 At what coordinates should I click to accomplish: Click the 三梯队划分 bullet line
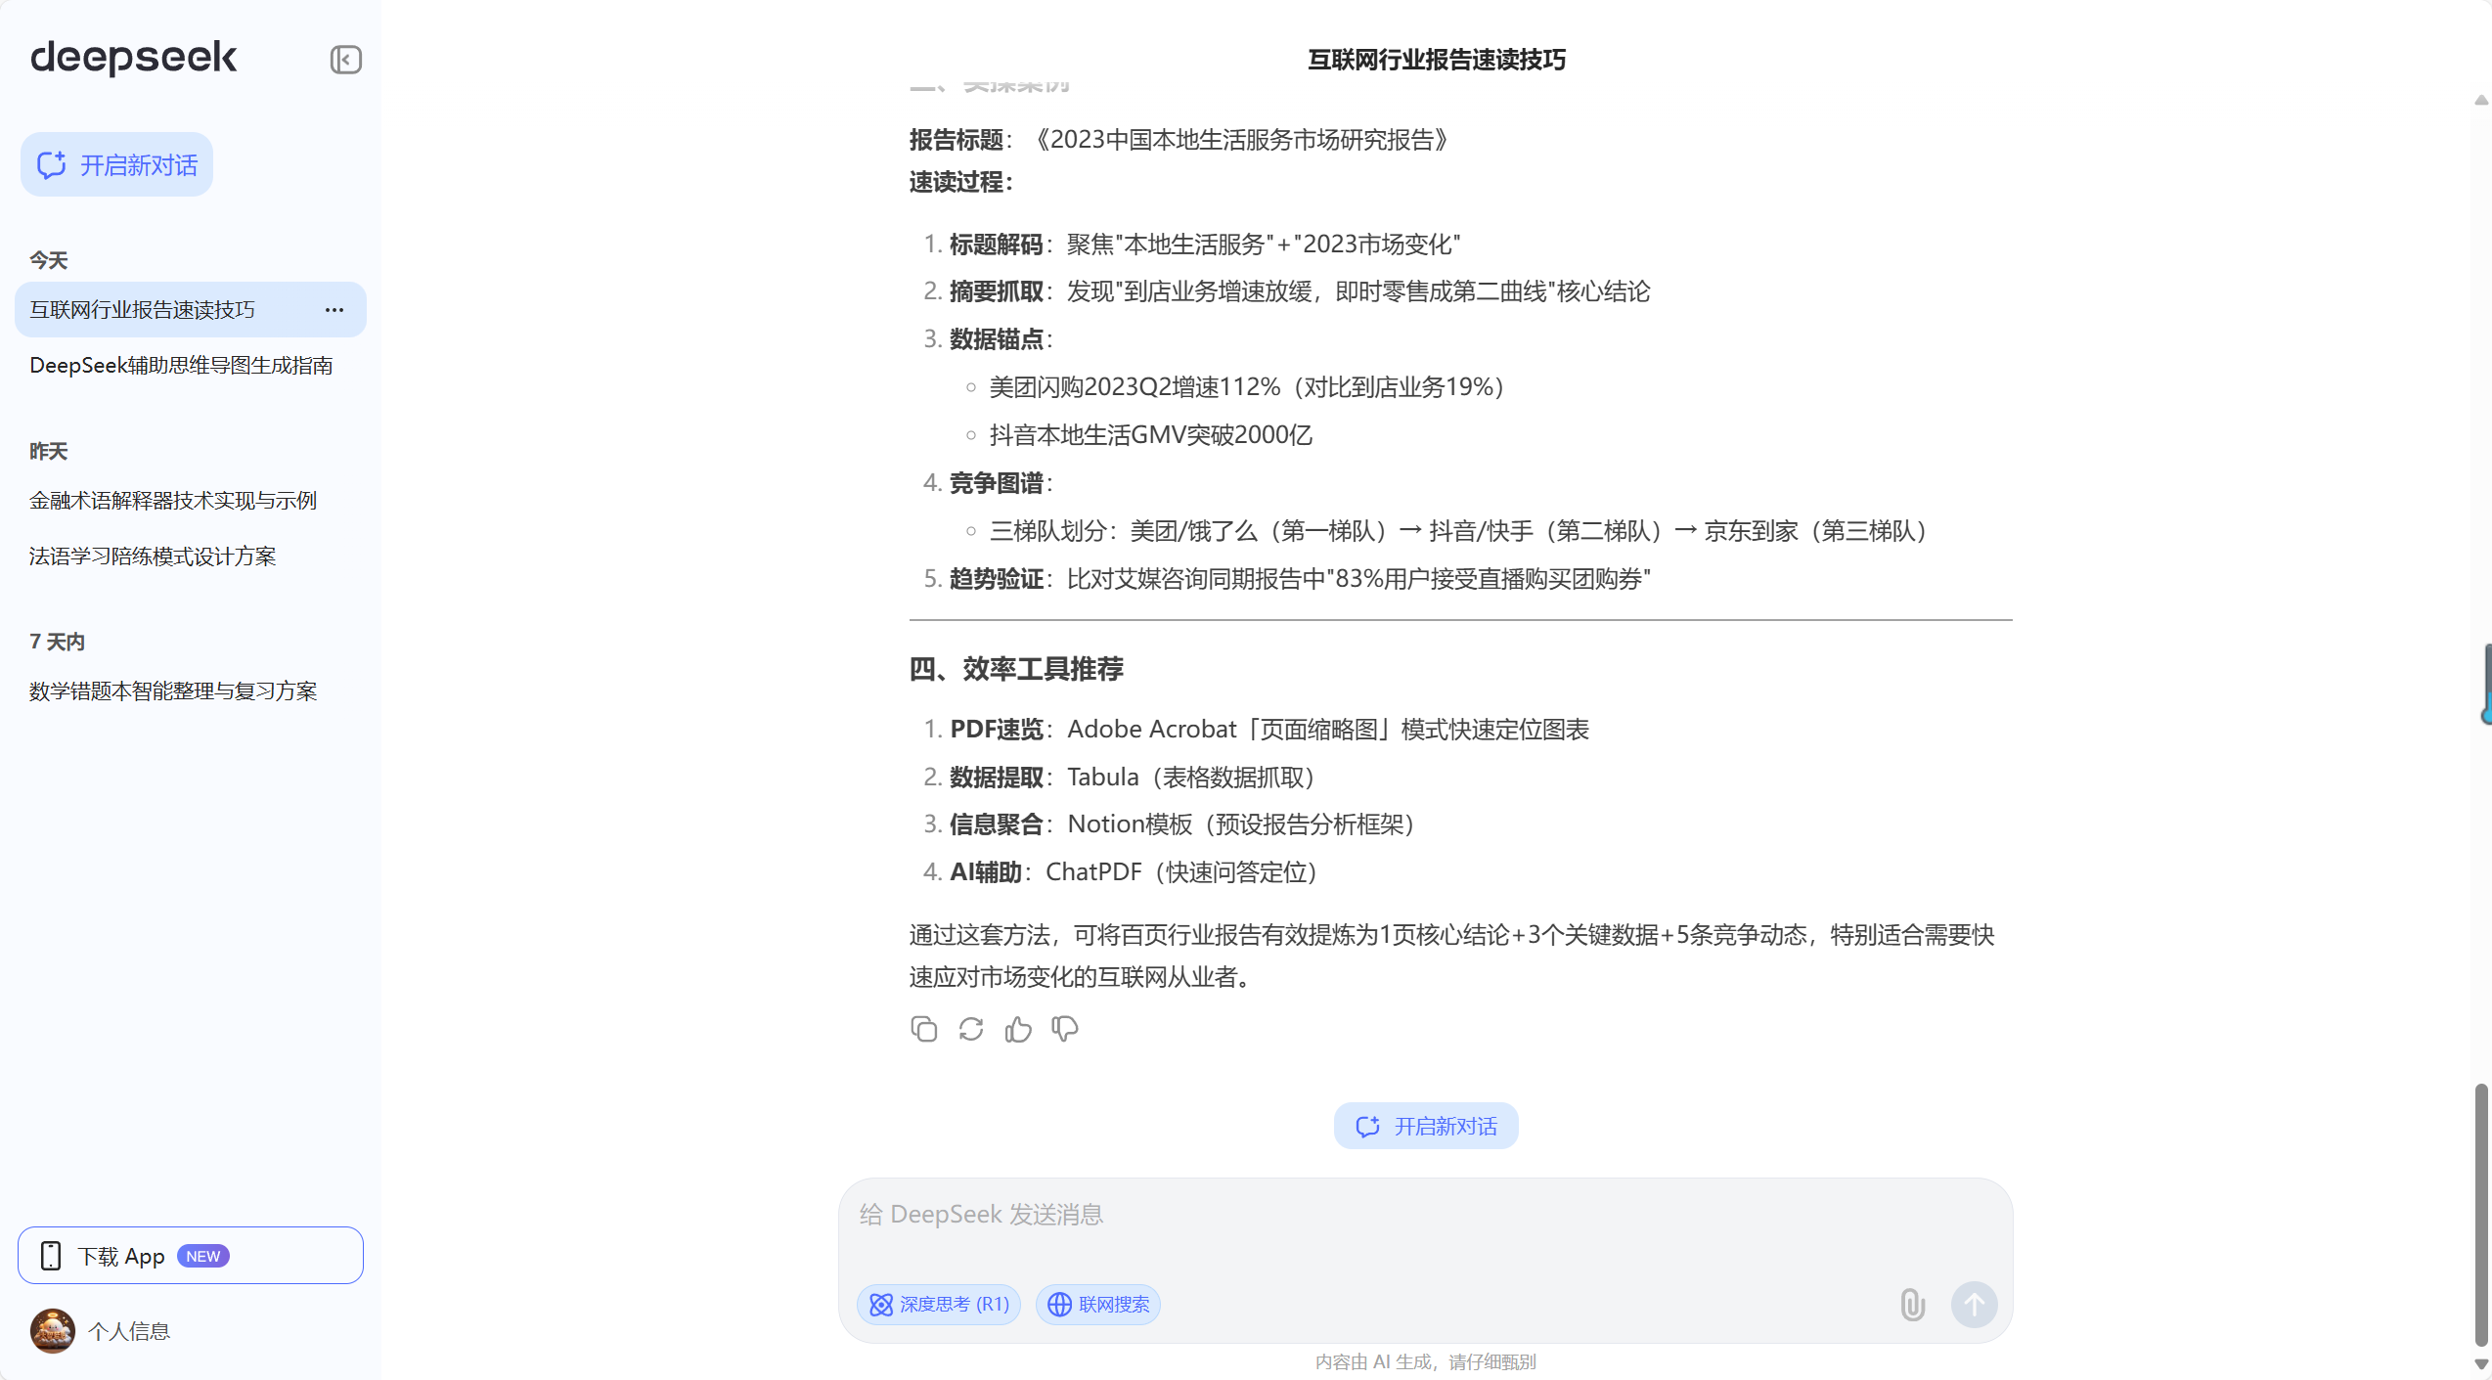pyautogui.click(x=1459, y=532)
